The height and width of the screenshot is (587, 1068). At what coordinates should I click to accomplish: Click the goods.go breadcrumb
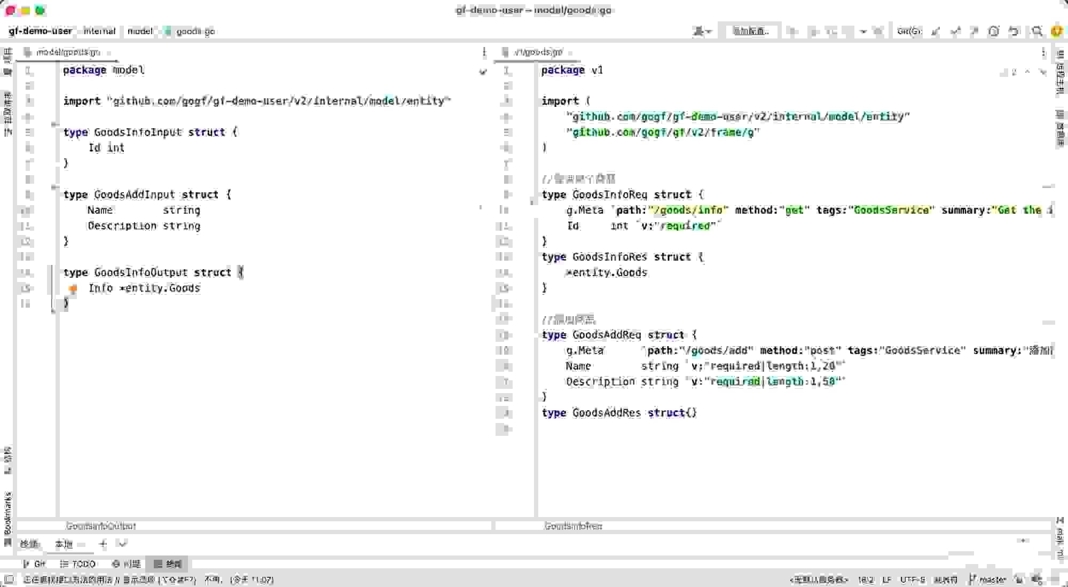[190, 31]
